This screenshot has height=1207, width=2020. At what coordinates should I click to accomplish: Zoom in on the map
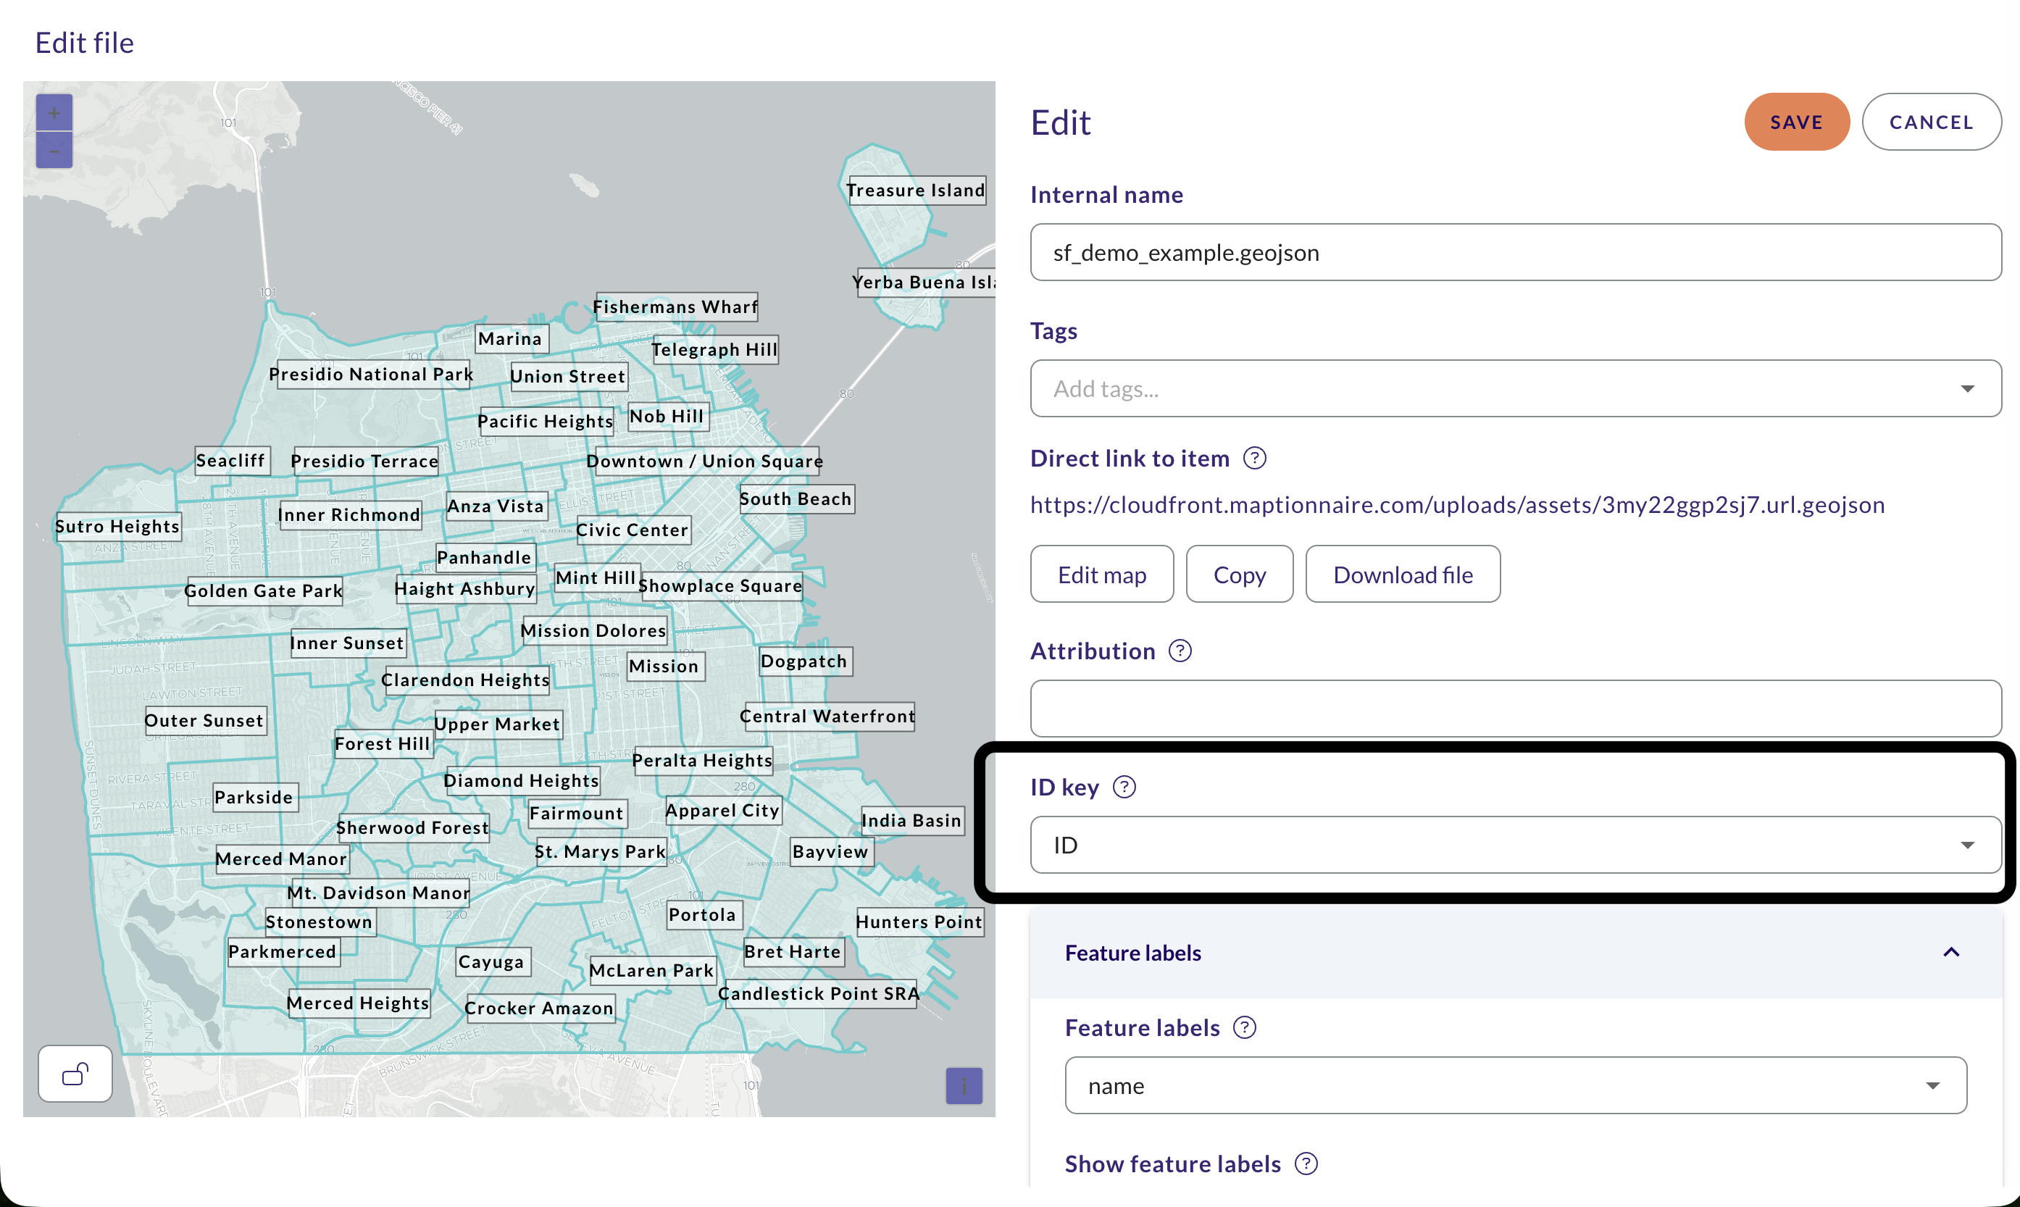54,112
